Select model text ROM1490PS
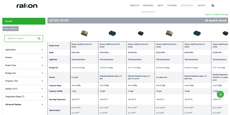230x115 pixels. pyautogui.click(x=161, y=53)
